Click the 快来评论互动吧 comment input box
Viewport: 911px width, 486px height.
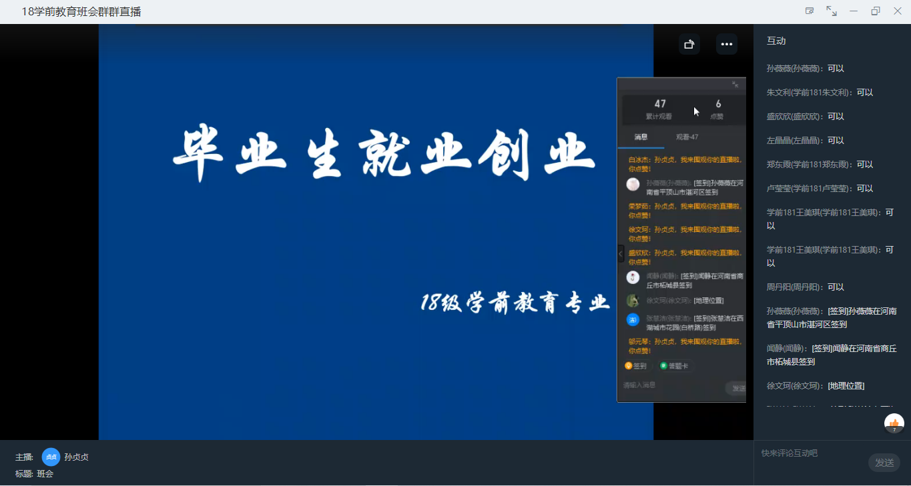coord(811,453)
